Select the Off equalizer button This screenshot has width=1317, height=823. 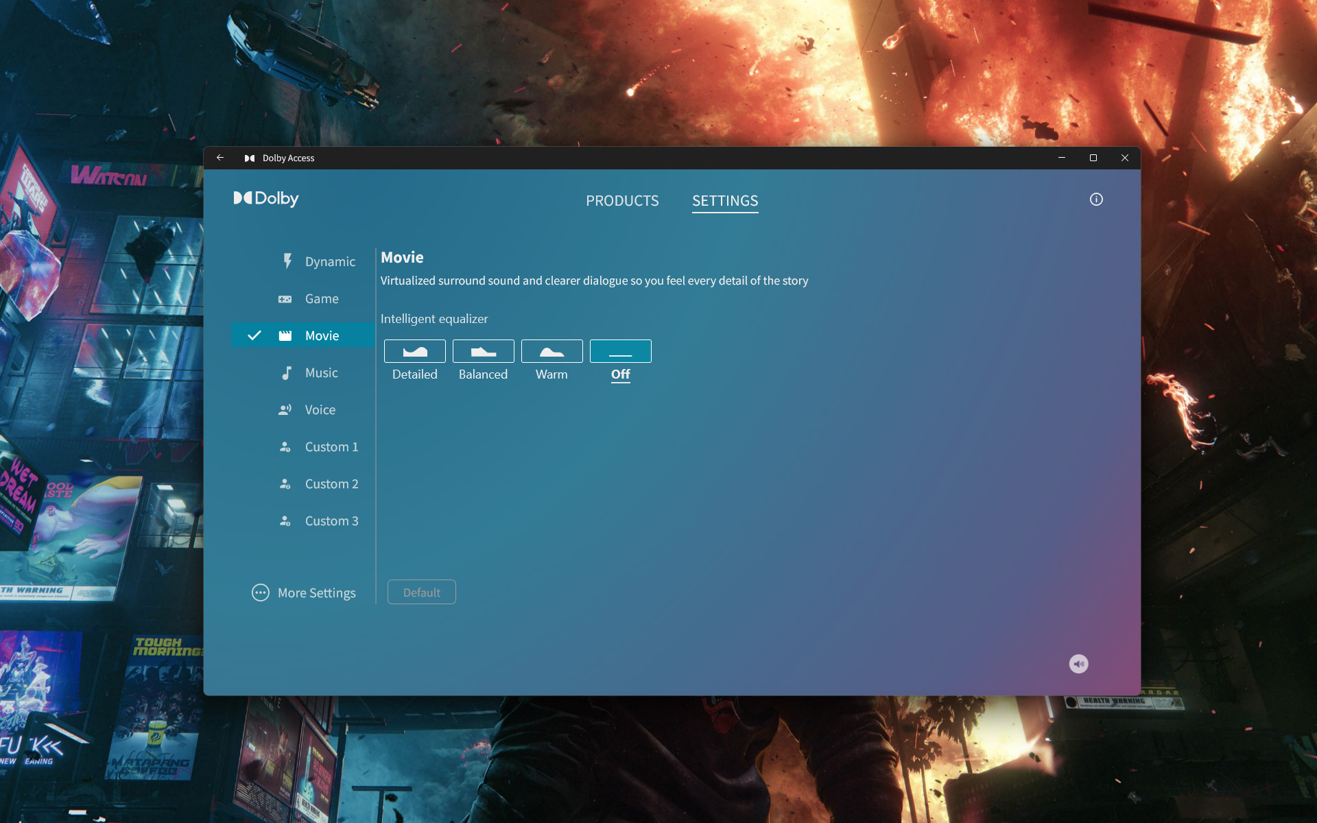pos(621,351)
